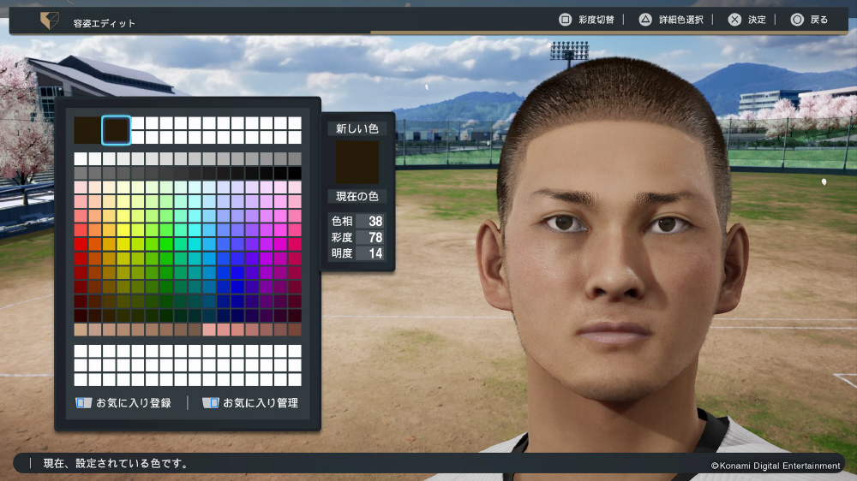Select the 色相 hue value 38
This screenshot has height=481, width=857.
pos(375,221)
